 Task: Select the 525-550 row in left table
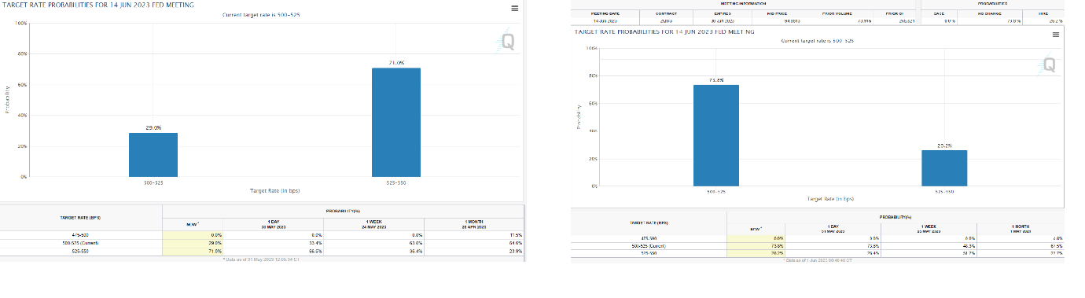pos(262,251)
